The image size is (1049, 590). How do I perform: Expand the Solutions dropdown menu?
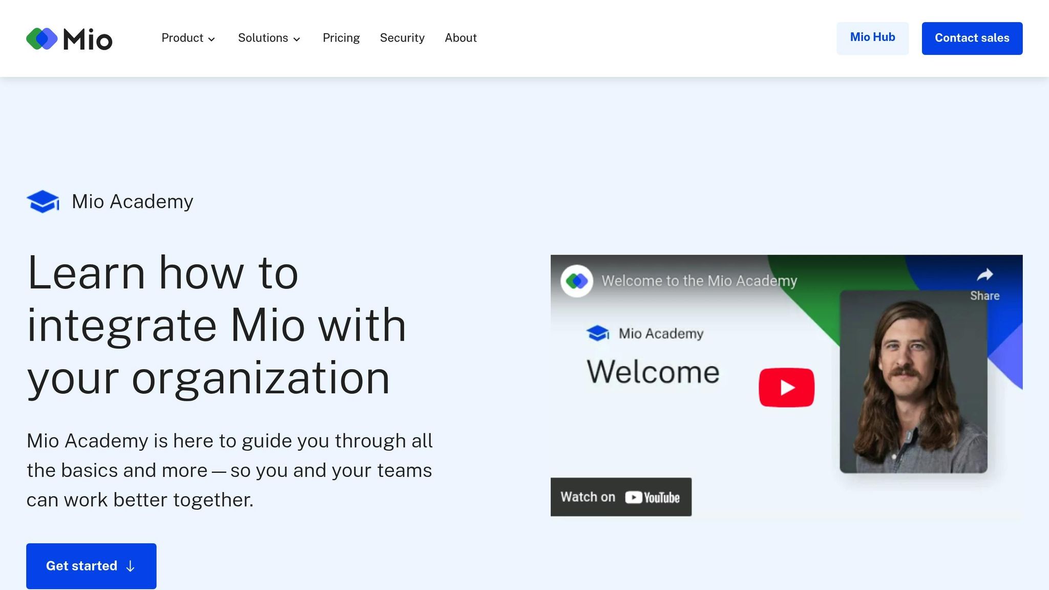click(269, 38)
